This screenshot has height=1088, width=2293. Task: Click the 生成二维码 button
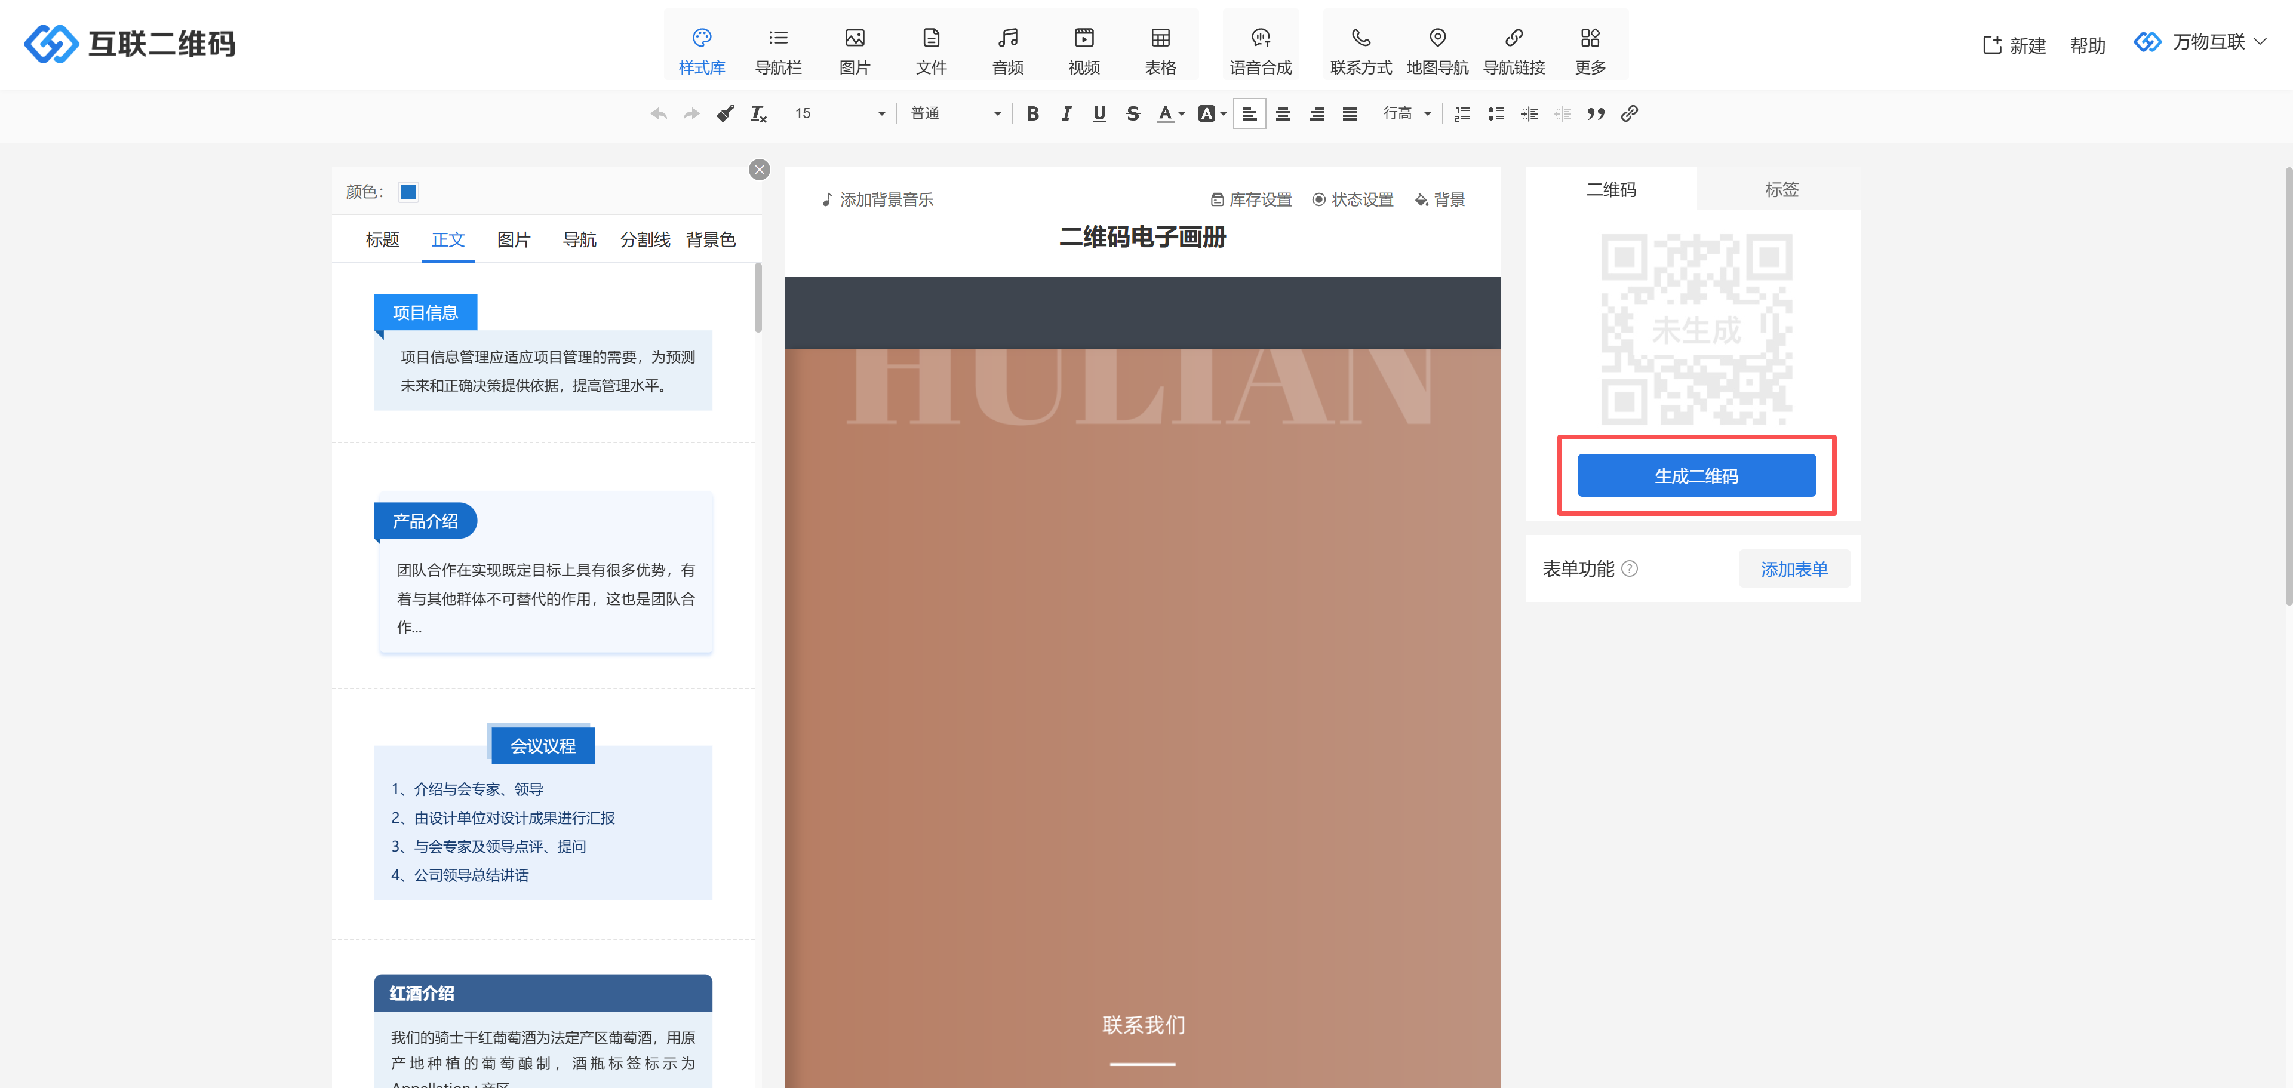[x=1696, y=475]
